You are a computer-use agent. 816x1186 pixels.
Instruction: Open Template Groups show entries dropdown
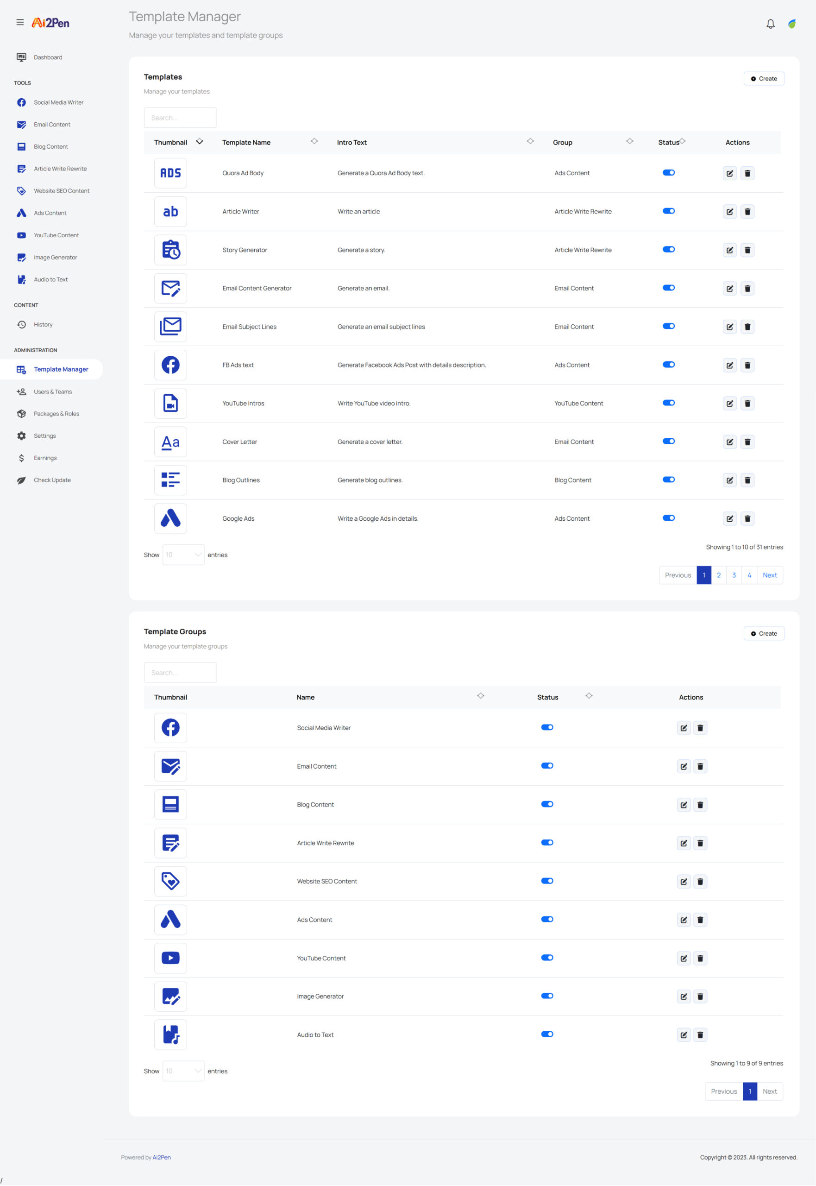point(183,1071)
